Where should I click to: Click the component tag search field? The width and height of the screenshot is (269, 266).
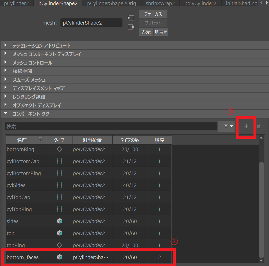click(x=111, y=127)
